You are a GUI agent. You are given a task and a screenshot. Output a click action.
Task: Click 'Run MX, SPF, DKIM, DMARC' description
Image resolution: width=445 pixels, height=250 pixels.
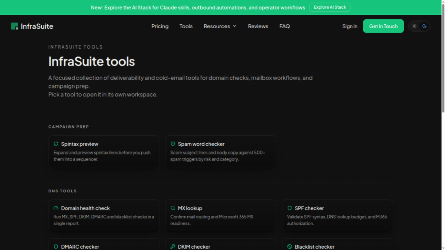point(103,220)
